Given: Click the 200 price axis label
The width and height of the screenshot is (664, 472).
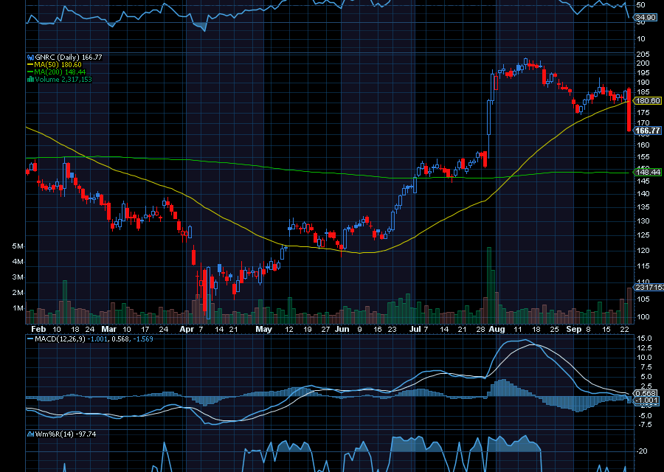Looking at the screenshot, I should tap(643, 63).
